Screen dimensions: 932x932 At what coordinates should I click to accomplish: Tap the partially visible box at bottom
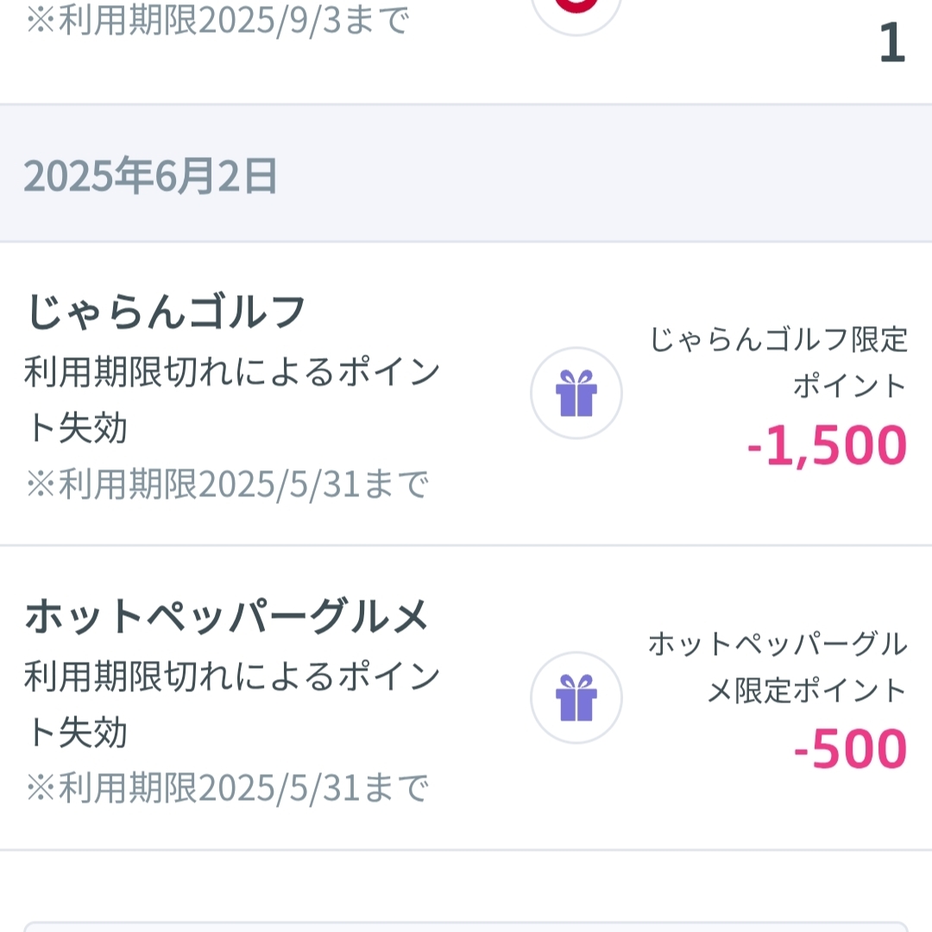click(466, 927)
